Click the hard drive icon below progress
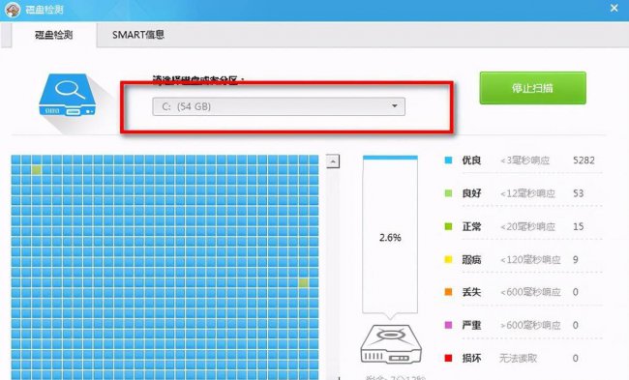 point(391,344)
